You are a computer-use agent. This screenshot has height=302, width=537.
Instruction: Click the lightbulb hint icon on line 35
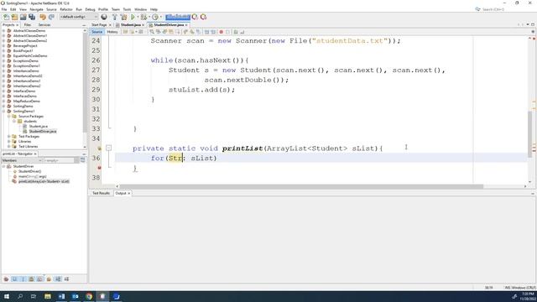pos(99,148)
